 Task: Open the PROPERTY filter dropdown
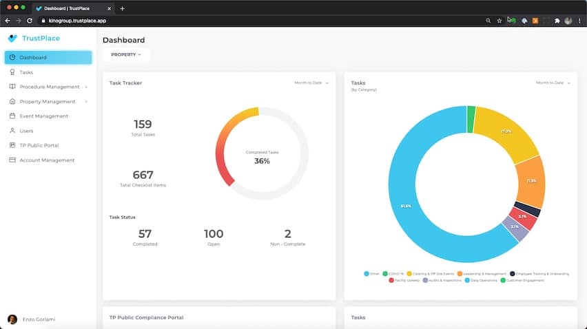(126, 54)
